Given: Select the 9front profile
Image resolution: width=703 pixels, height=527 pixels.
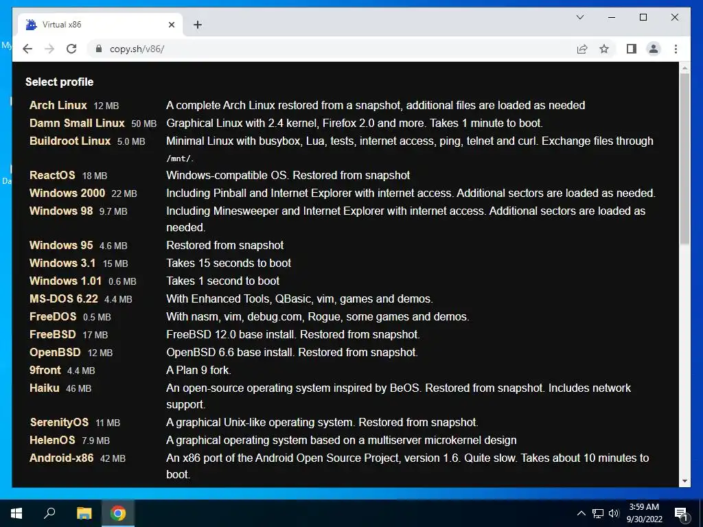Looking at the screenshot, I should [x=45, y=371].
